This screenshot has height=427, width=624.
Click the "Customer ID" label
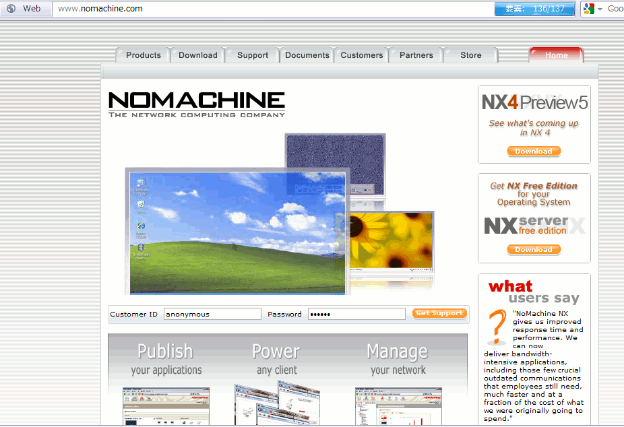[133, 314]
